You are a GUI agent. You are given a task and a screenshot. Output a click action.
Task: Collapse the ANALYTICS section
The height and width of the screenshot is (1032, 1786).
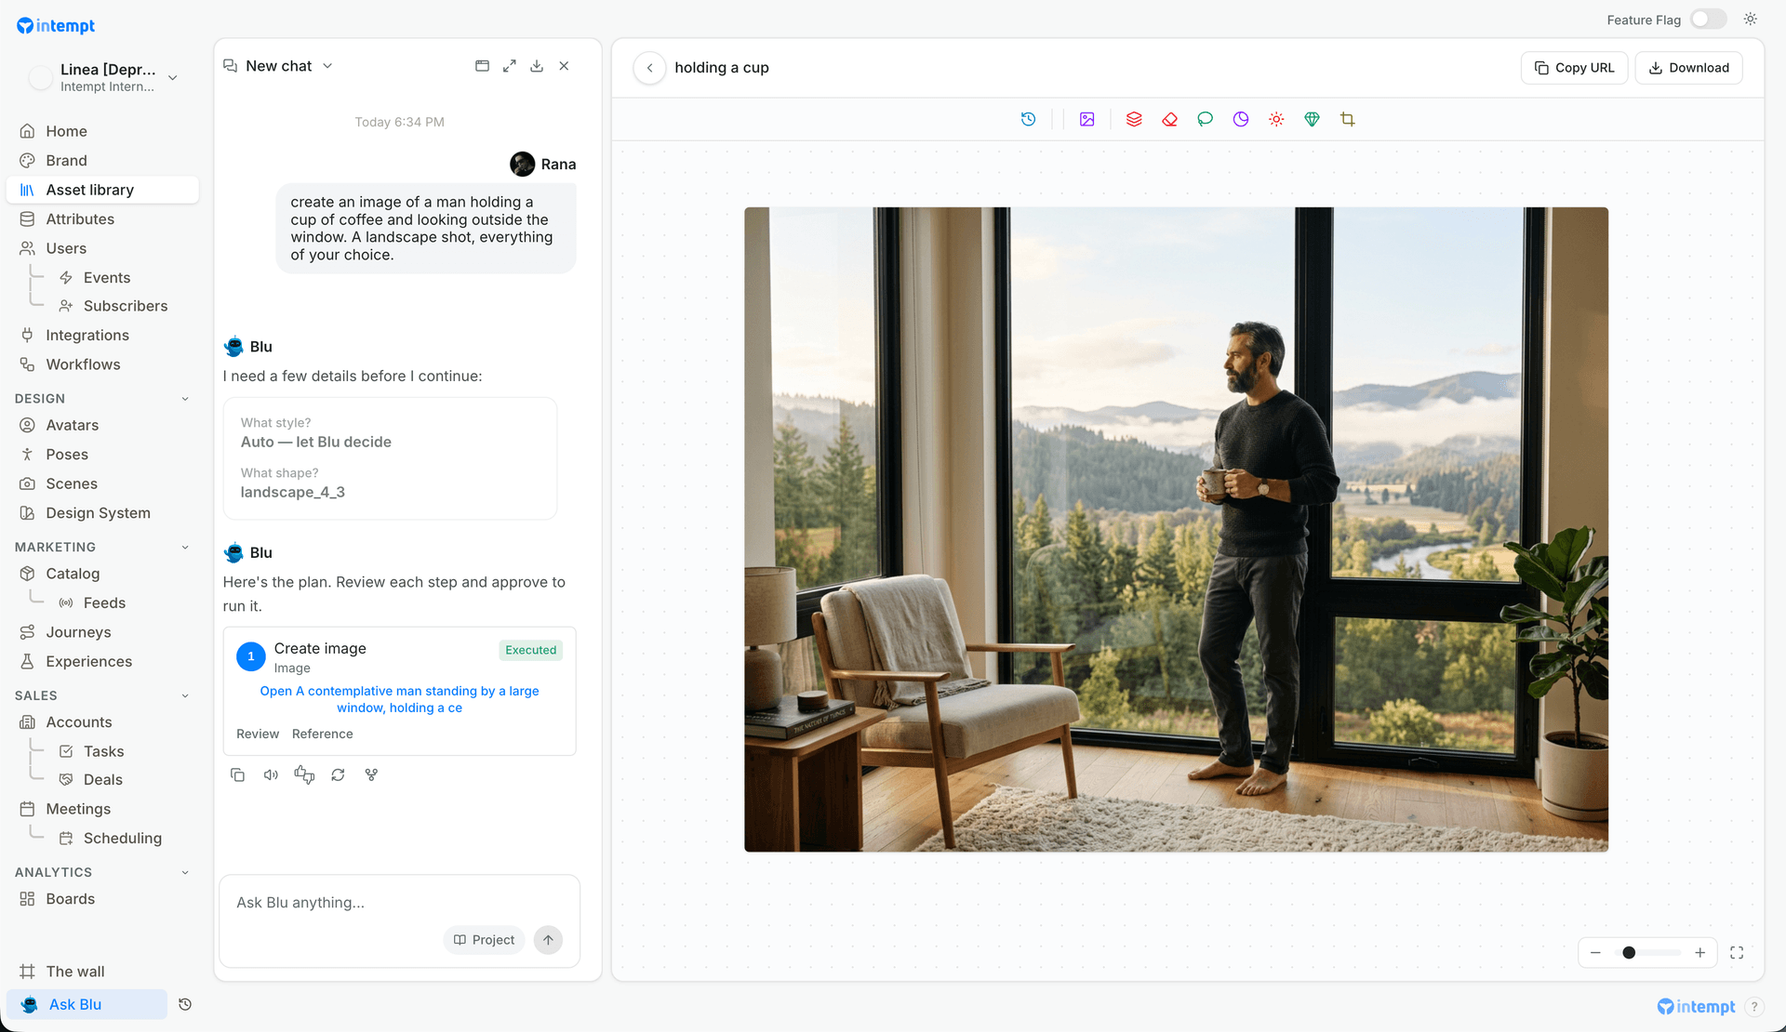coord(185,872)
